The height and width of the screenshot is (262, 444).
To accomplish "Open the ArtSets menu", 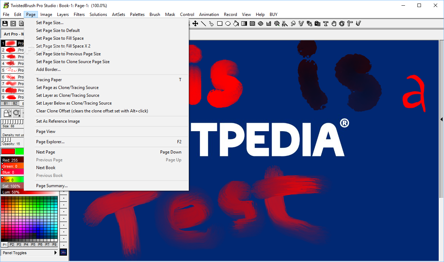I will tap(118, 15).
